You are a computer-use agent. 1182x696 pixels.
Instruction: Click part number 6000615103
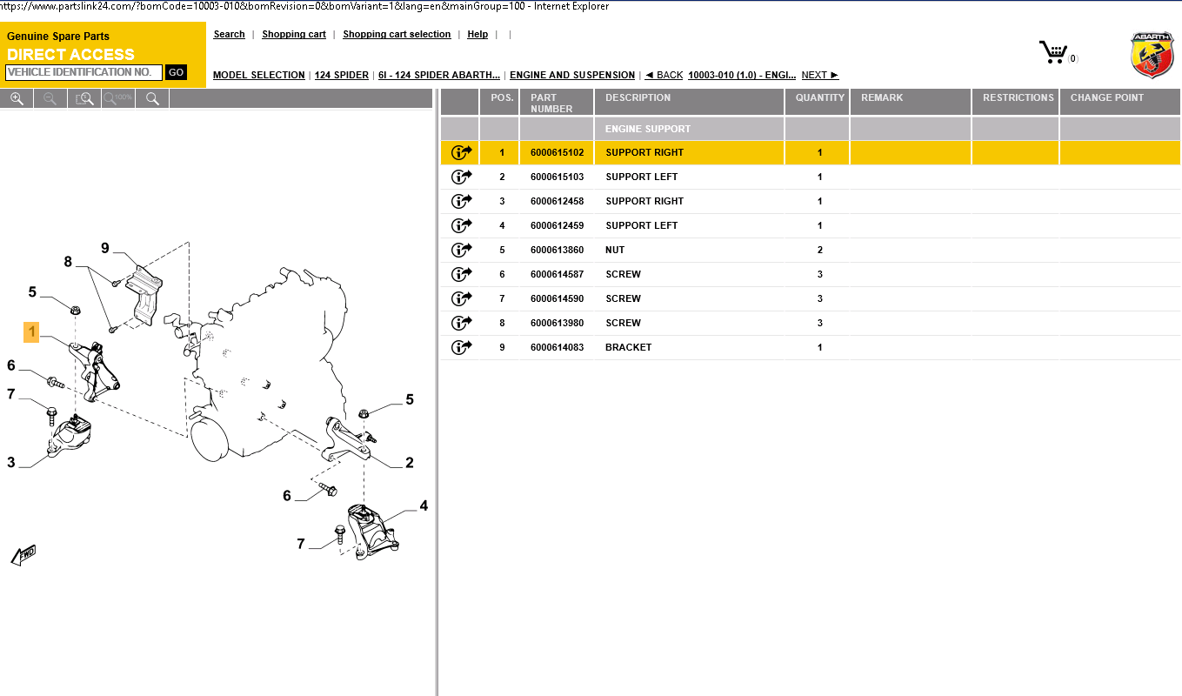click(558, 177)
